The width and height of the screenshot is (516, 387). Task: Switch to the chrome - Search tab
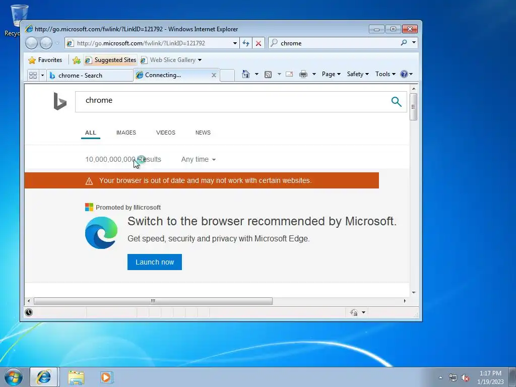click(x=90, y=76)
